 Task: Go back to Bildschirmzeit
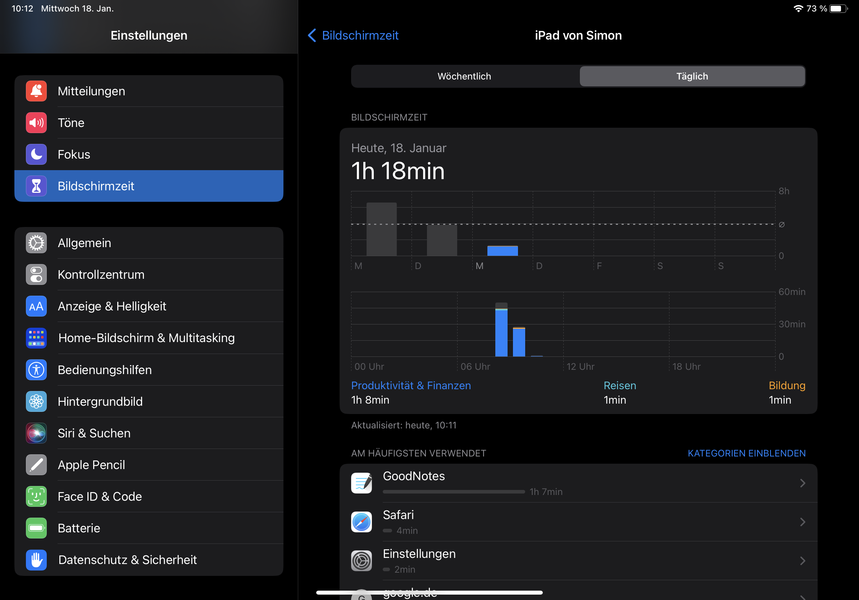353,36
